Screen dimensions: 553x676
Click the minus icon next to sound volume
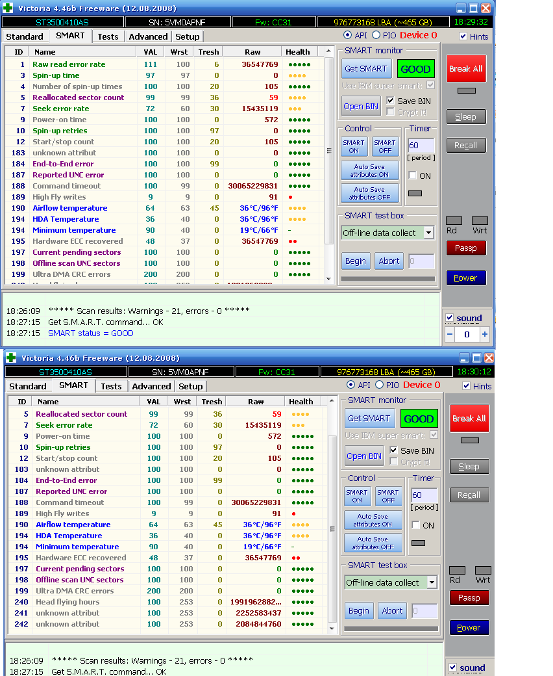coord(450,335)
